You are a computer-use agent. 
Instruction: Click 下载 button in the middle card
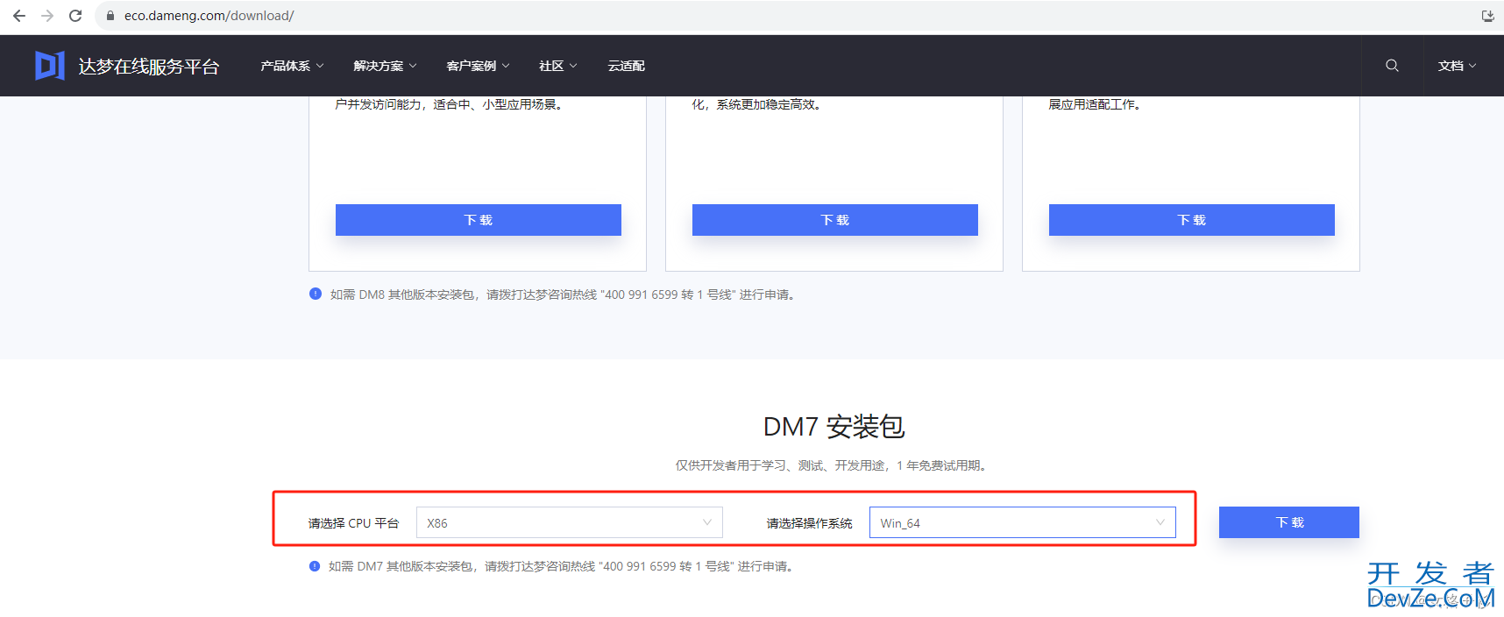(x=835, y=220)
